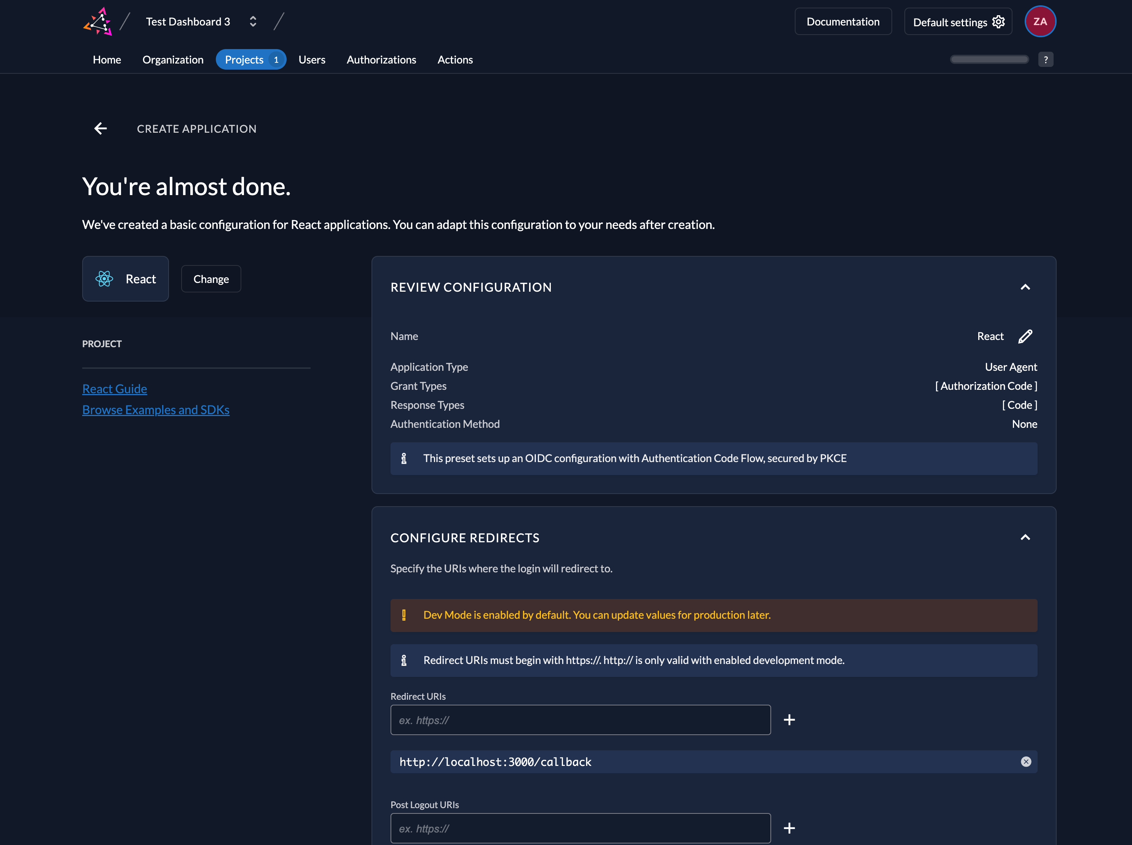Remove the localhost:3000/callback redirect URI
Viewport: 1132px width, 845px height.
click(1026, 762)
